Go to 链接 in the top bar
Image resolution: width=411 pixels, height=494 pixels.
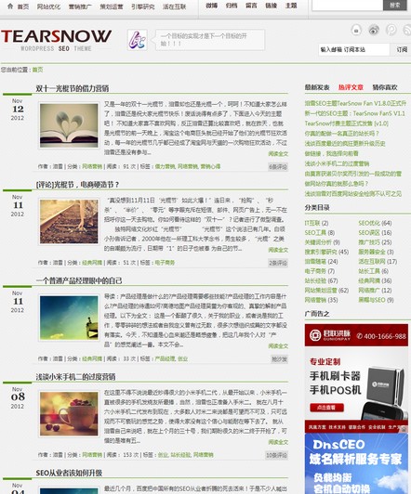(272, 6)
